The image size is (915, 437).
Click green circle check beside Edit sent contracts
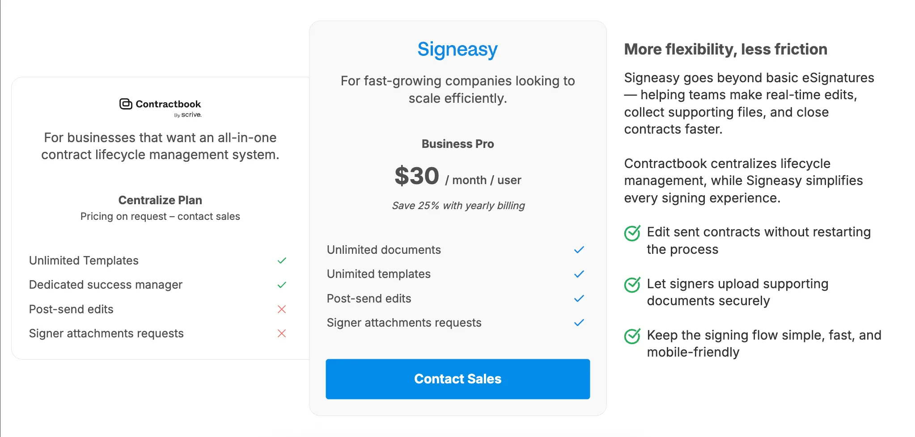(x=632, y=233)
